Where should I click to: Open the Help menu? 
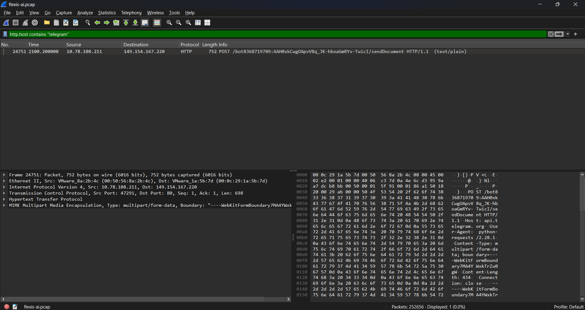click(x=190, y=13)
